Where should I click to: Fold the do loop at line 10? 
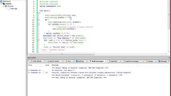point(38,20)
